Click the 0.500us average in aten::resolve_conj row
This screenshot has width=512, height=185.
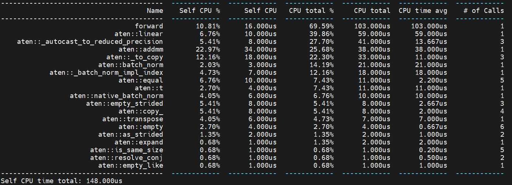433,158
